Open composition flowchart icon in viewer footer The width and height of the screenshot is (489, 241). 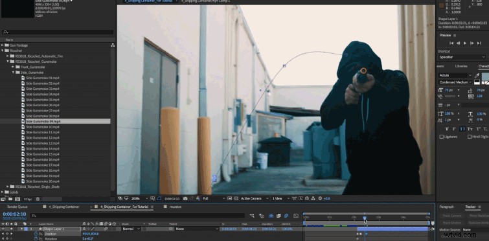coord(312,198)
